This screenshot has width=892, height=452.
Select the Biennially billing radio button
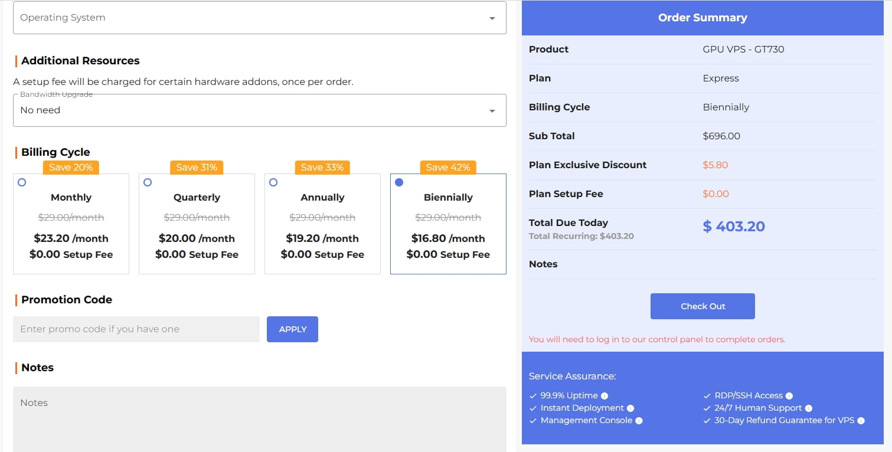[399, 182]
